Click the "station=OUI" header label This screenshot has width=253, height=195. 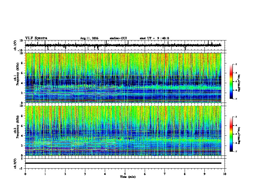pos(118,38)
